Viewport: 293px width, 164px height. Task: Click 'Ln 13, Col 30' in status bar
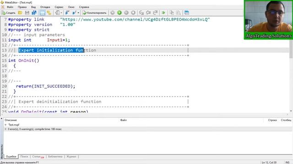click(x=269, y=162)
